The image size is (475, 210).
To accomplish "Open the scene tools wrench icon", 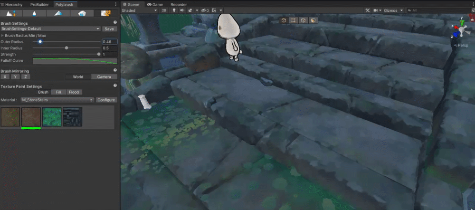I will pyautogui.click(x=368, y=10).
